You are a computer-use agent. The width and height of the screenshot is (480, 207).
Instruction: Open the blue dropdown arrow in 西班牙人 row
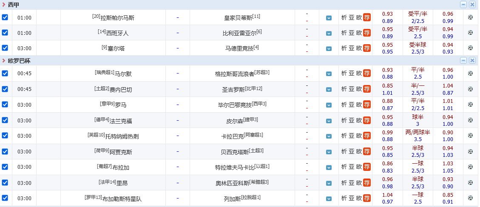329,33
